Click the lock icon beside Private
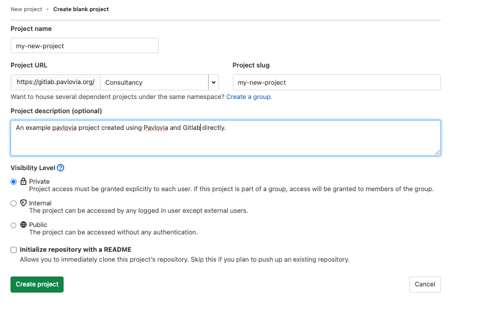The height and width of the screenshot is (313, 489). [x=23, y=181]
